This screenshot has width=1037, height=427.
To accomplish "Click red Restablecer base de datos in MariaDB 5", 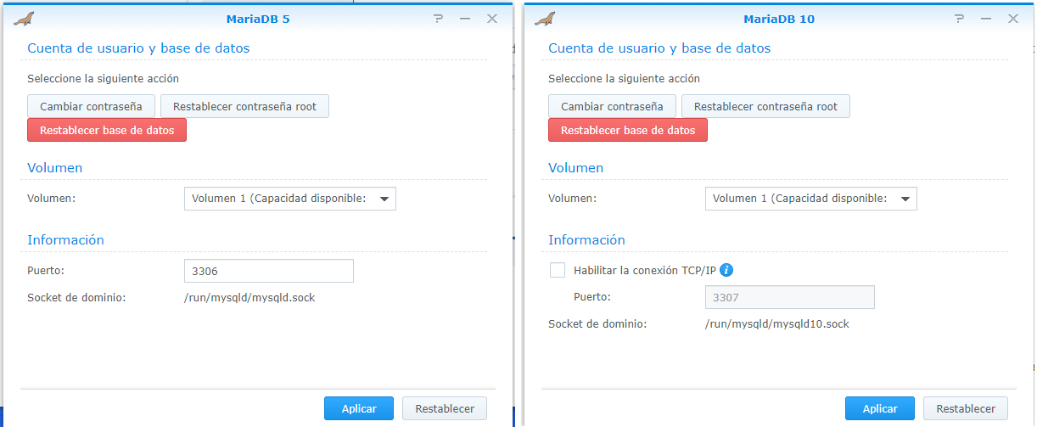I will pos(107,131).
